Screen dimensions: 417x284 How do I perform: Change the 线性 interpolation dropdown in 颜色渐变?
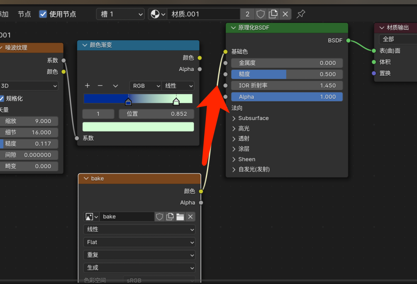coord(178,86)
